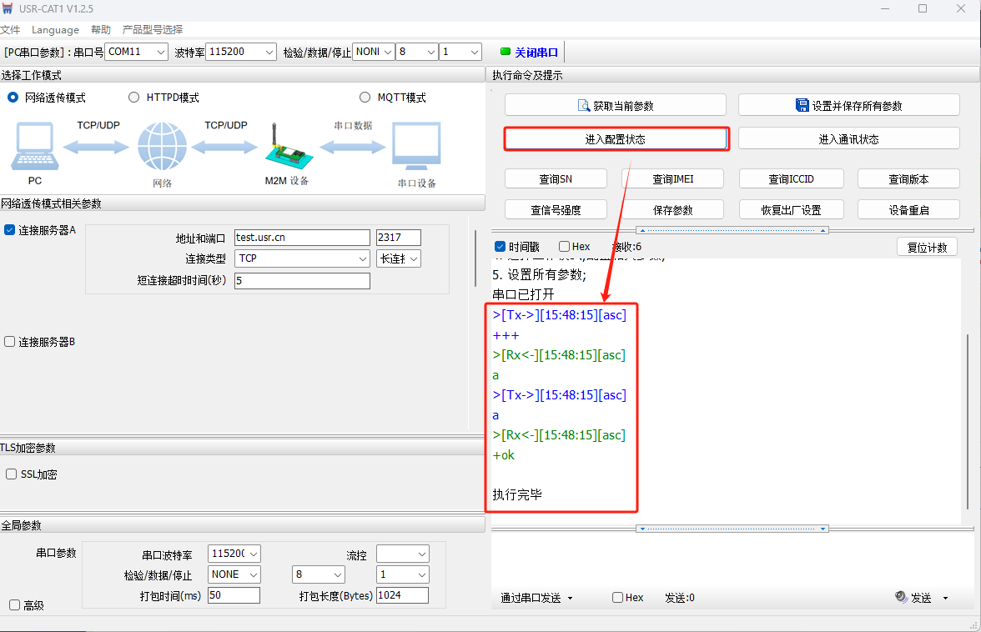The height and width of the screenshot is (632, 981).
Task: Select the MQTT模式 radio button
Action: [x=365, y=98]
